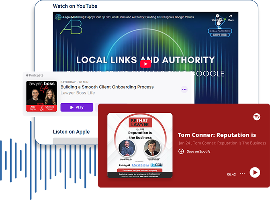Screen dimensions: 270x200
Task: Click the channel avatar beside video title
Action: pos(58,16)
